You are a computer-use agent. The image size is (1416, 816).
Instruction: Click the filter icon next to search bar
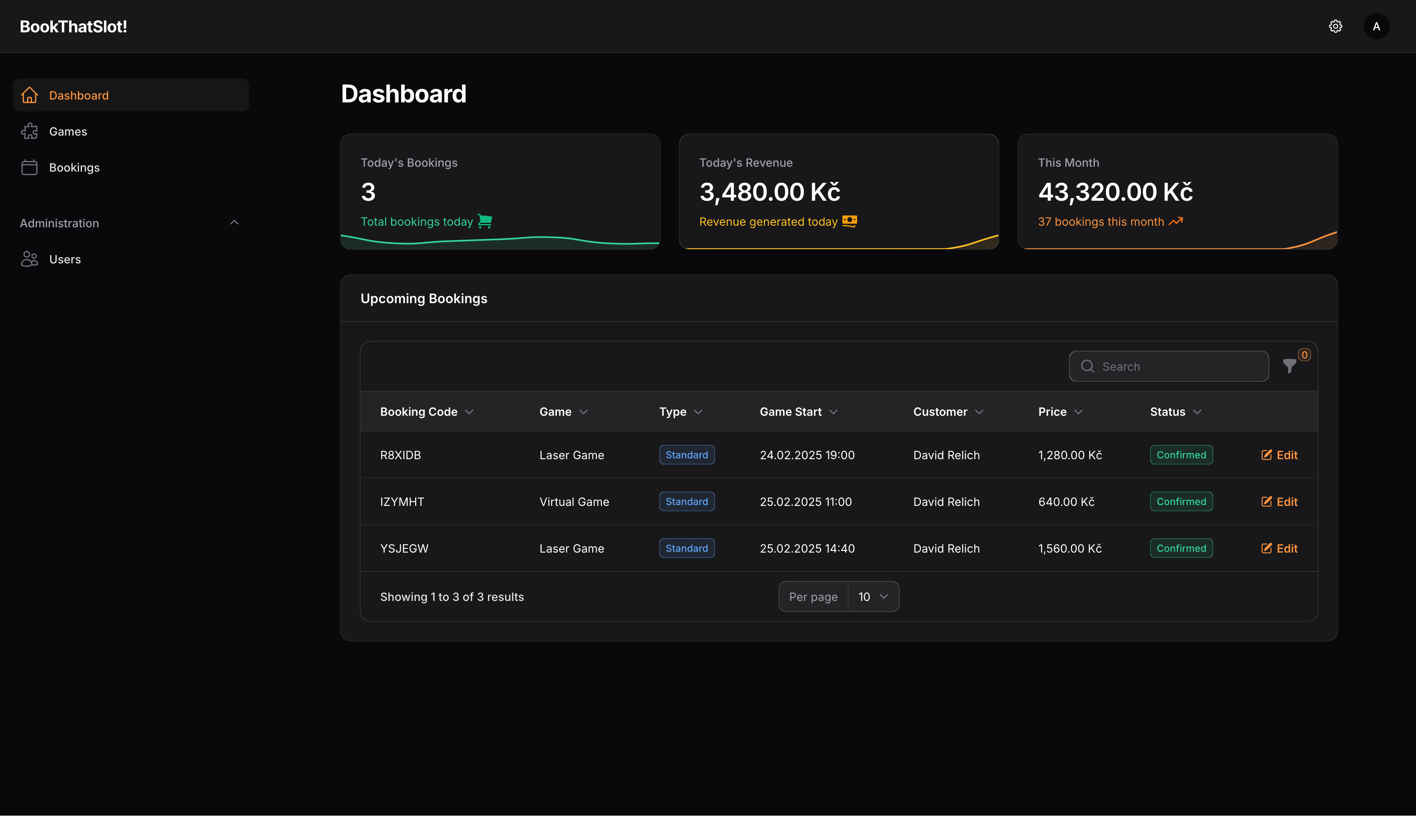click(1291, 367)
